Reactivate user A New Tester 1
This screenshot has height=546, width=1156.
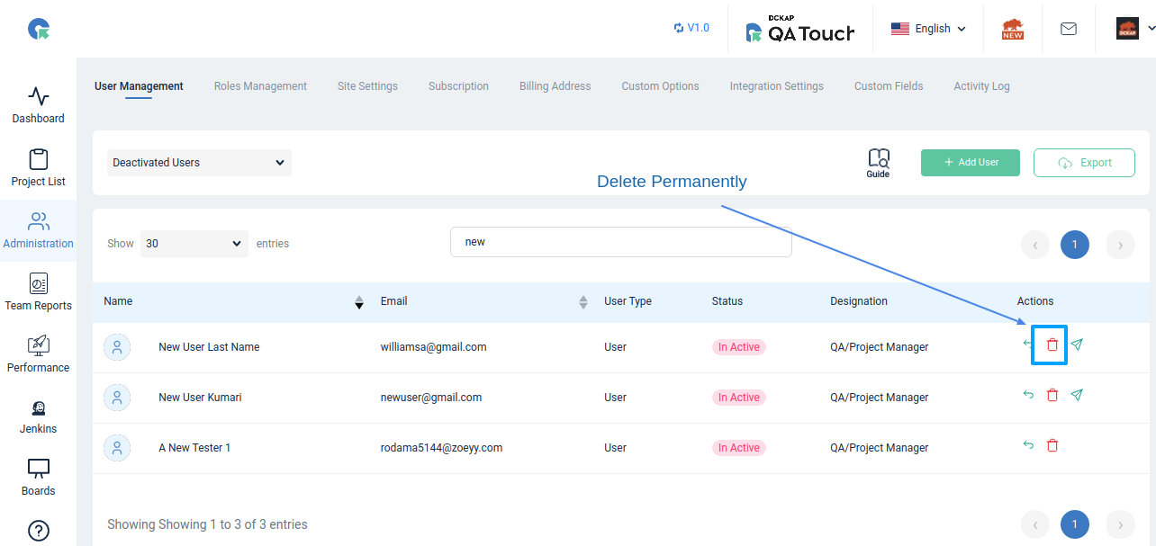point(1028,445)
